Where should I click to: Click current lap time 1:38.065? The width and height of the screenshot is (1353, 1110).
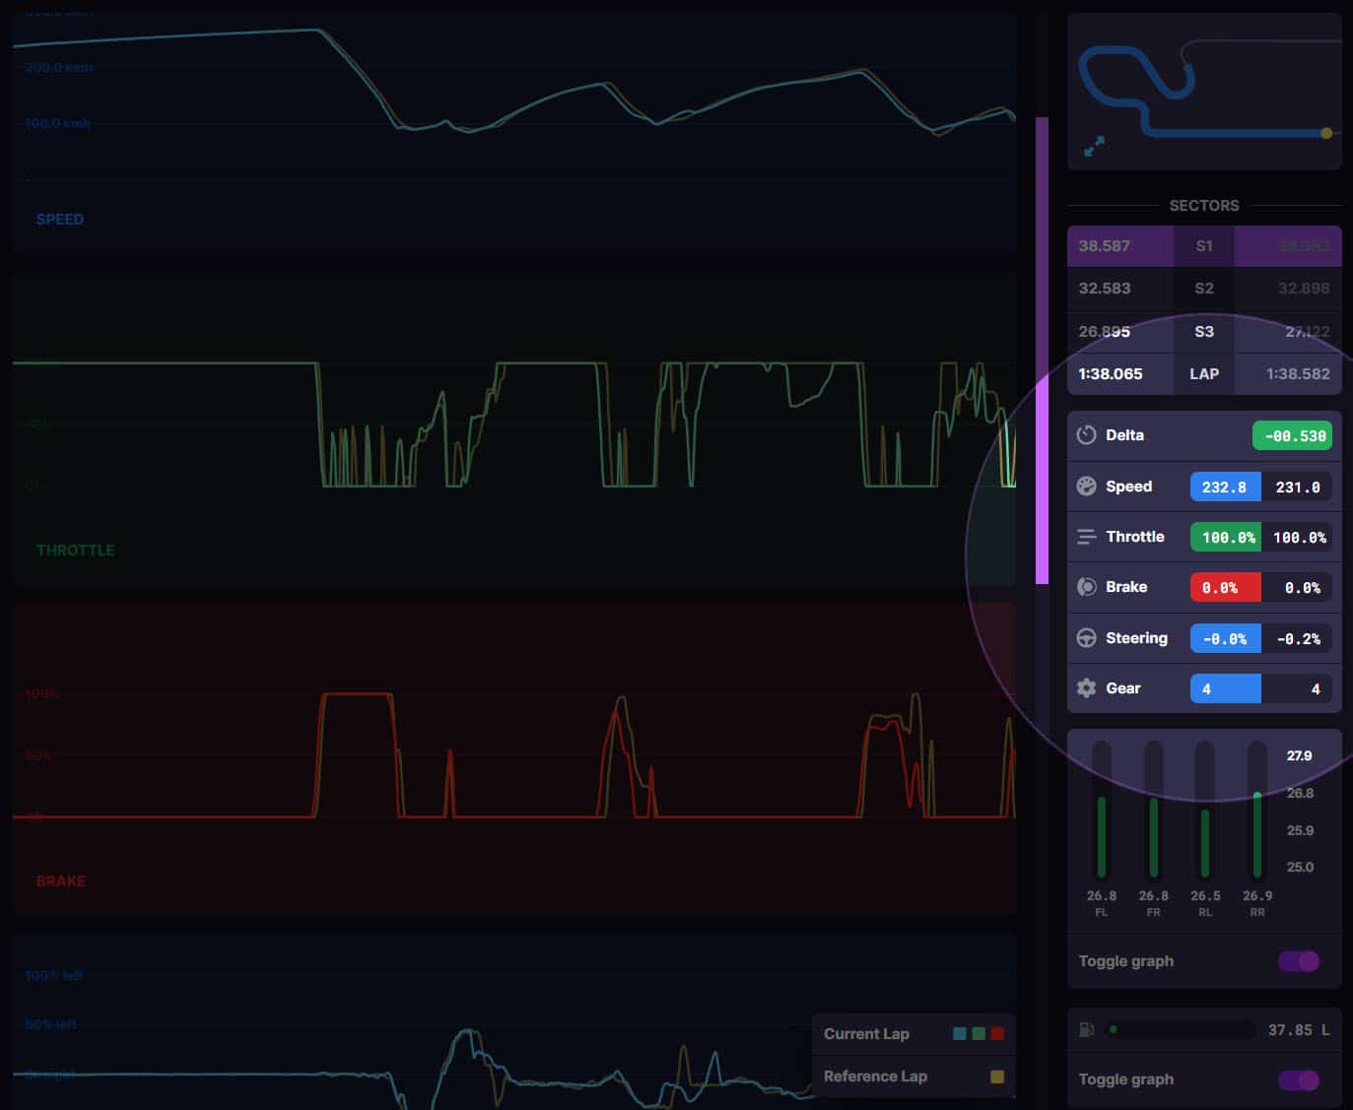(x=1111, y=374)
